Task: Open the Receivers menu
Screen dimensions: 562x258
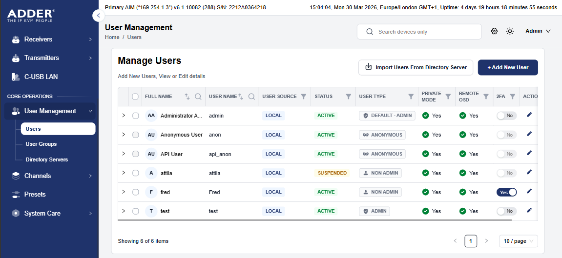Action: click(x=50, y=40)
